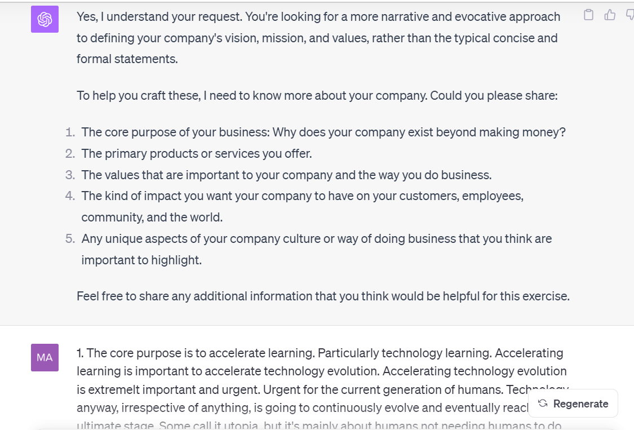The image size is (634, 430).
Task: Click the "Feel free to share" closing paragraph
Action: pyautogui.click(x=323, y=296)
